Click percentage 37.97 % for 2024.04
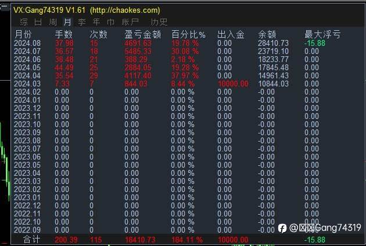 point(185,76)
